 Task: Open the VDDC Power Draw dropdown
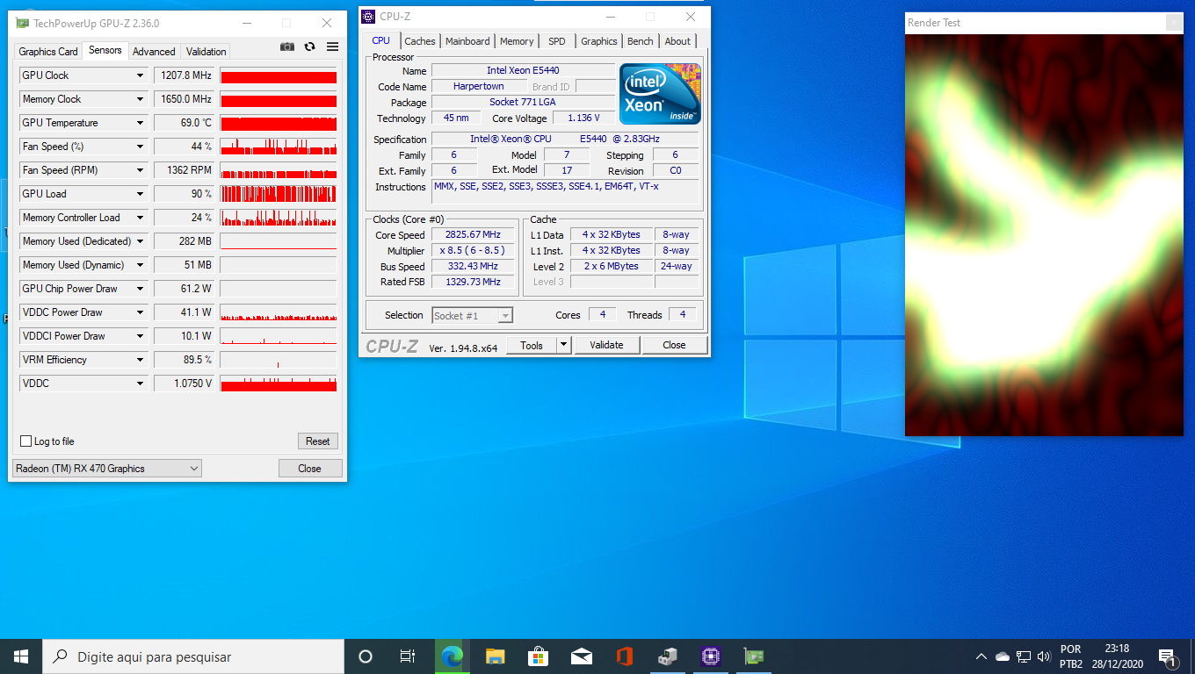[140, 312]
